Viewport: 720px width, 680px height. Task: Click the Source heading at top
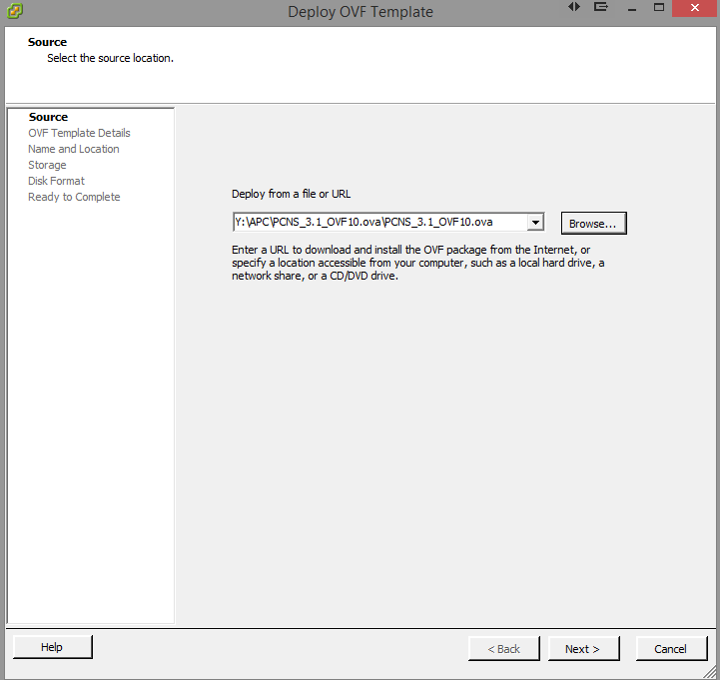tap(48, 42)
